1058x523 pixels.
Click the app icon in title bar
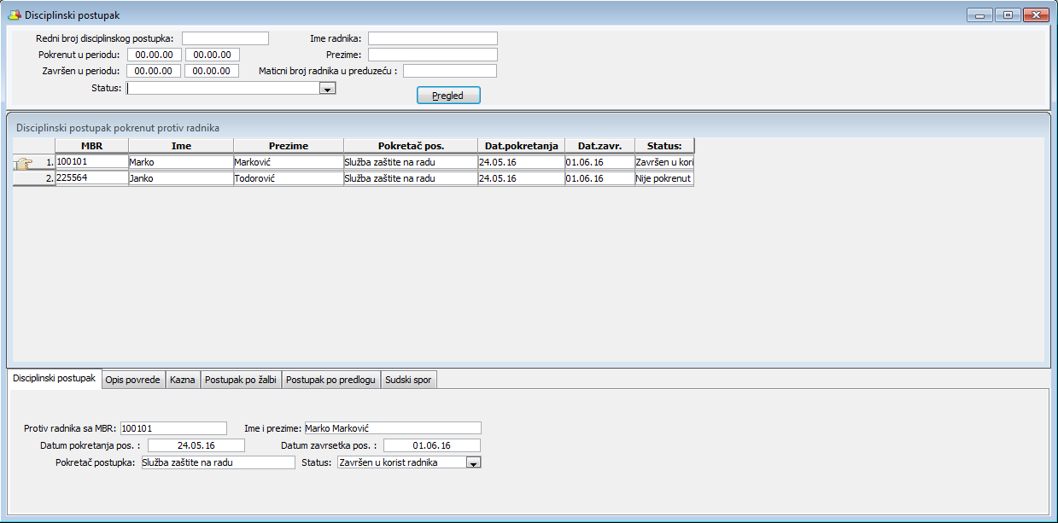(14, 15)
